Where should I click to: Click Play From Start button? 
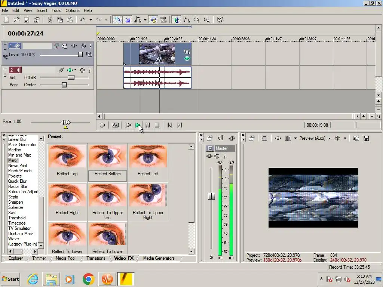tap(128, 125)
